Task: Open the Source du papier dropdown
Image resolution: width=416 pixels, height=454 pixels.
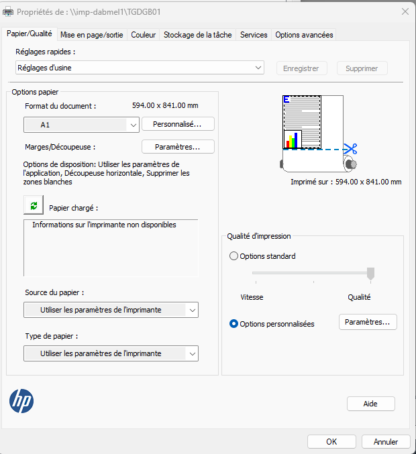Action: 111,310
